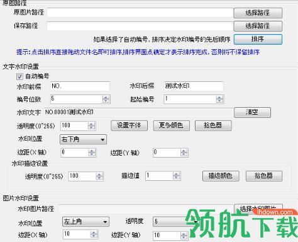Screen dimensions: 298x242
Task: Open 更多颜色 color options
Action: tap(172, 125)
